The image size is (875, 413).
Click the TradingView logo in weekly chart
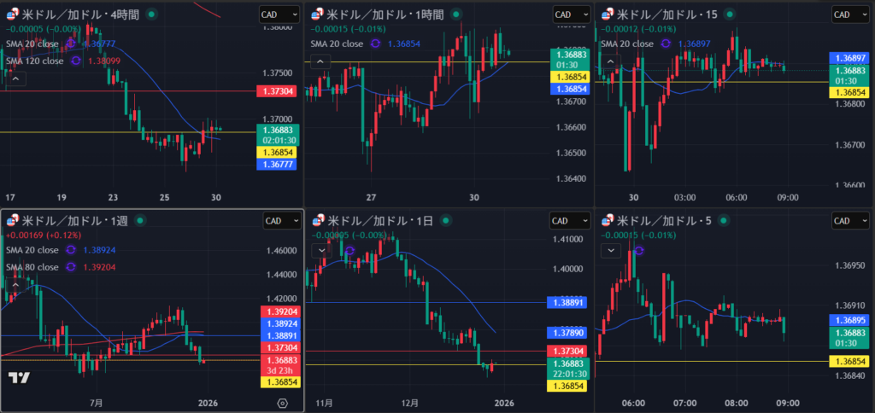20,377
